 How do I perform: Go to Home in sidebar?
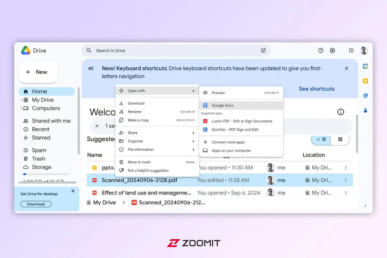pyautogui.click(x=47, y=91)
